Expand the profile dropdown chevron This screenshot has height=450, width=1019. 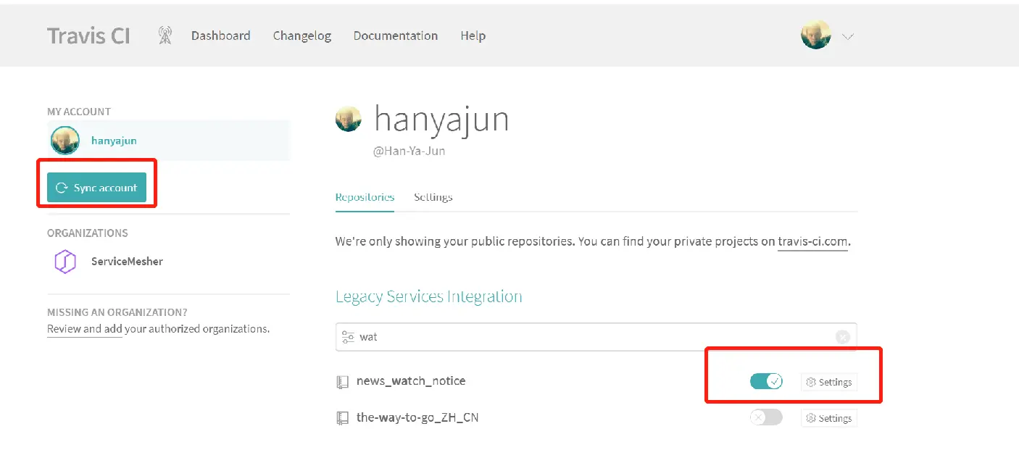(x=847, y=36)
